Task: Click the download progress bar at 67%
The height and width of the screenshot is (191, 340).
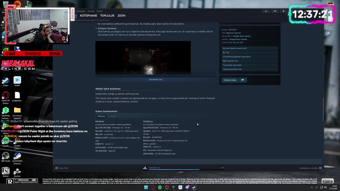Action: click(x=186, y=169)
